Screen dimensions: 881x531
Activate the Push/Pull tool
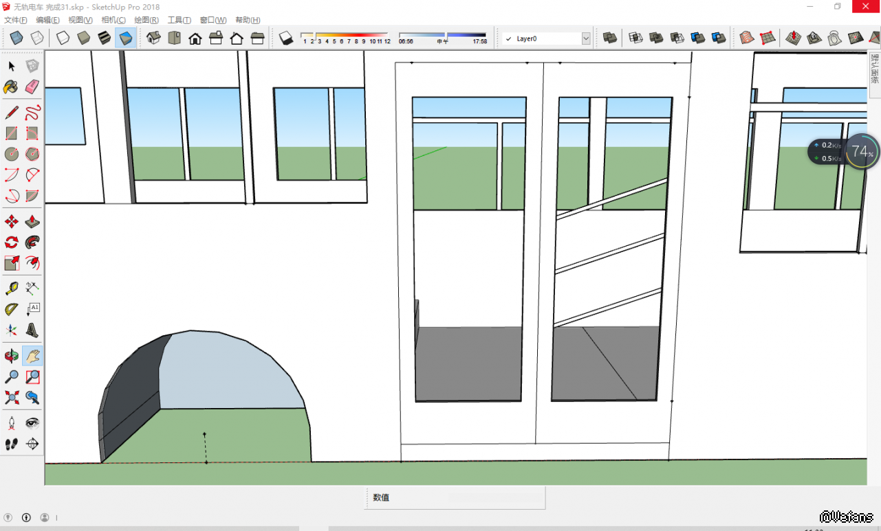[x=32, y=221]
